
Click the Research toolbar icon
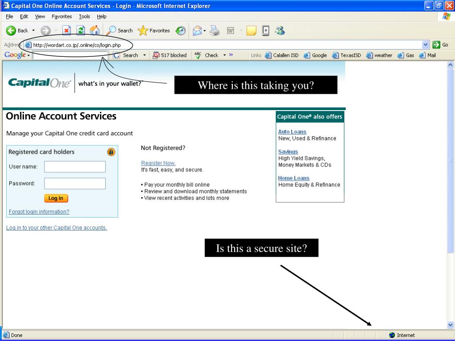pos(266,31)
